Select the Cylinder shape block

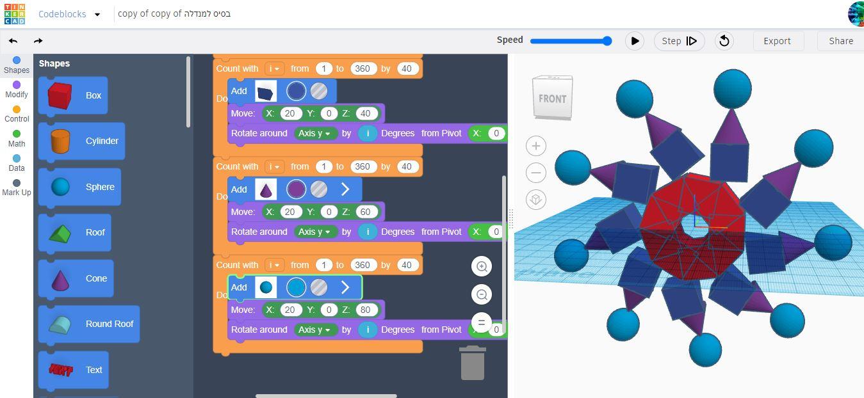tap(81, 141)
